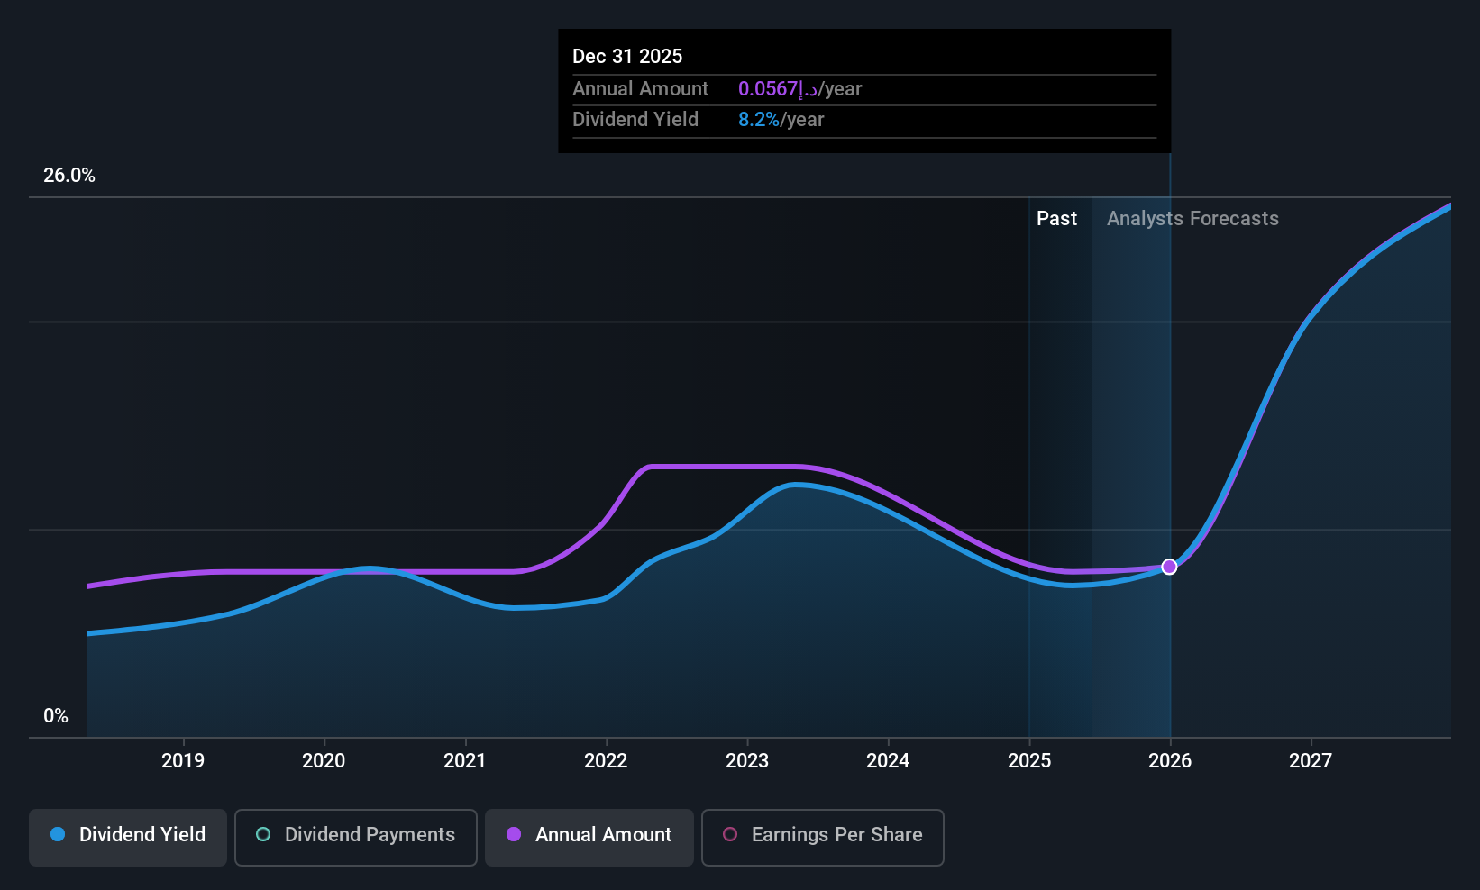1480x890 pixels.
Task: Click the Analysts Forecasts label
Action: point(1192,219)
